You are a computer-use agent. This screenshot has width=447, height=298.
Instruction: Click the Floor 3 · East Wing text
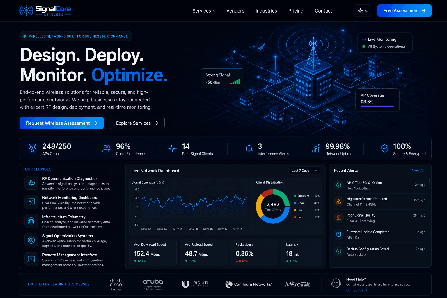pos(361,221)
